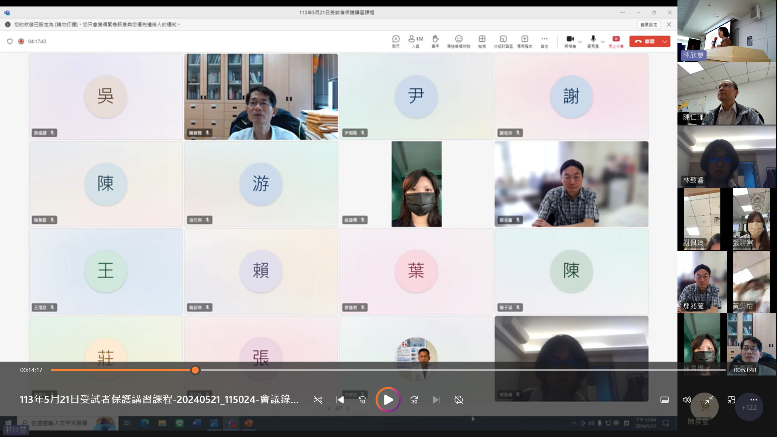Screen dimensions: 777x437
Task: Open the apps (應用程式) menu
Action: click(x=524, y=41)
